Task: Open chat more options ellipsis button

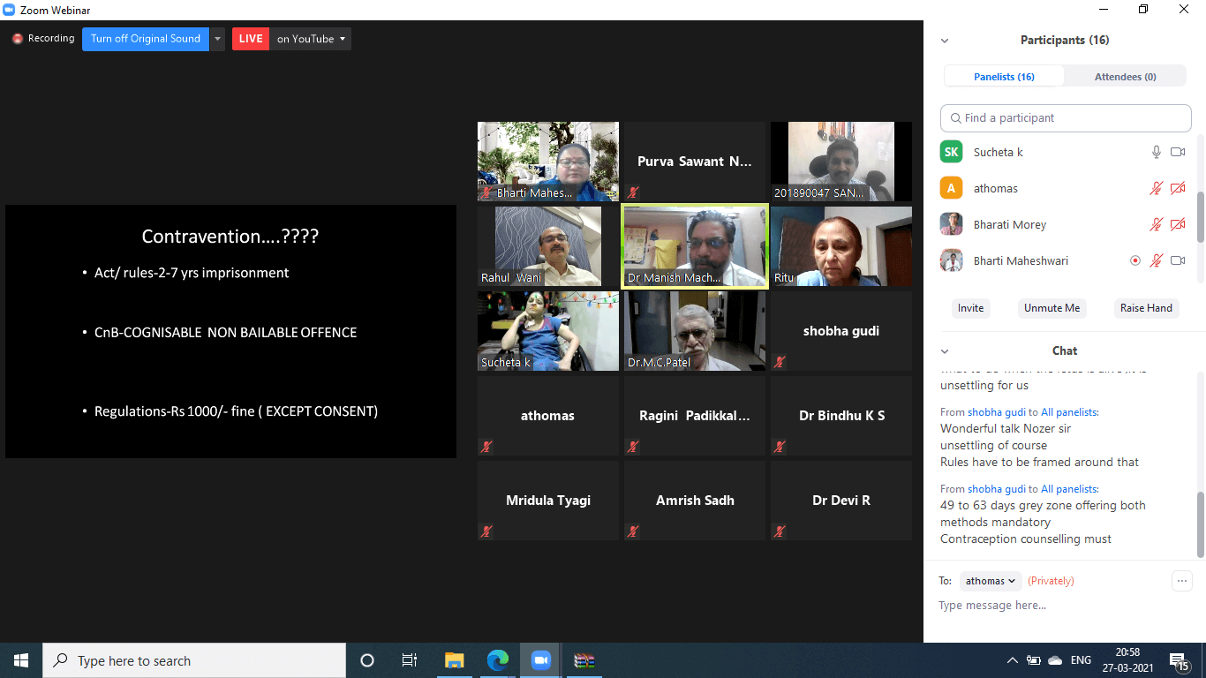Action: [1181, 580]
